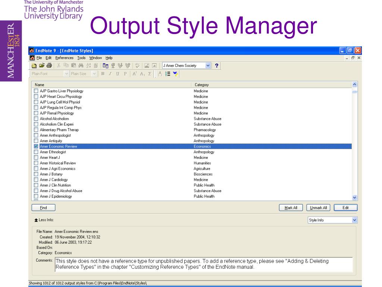Click the Mark All button
This screenshot has width=382, height=287.
click(291, 208)
